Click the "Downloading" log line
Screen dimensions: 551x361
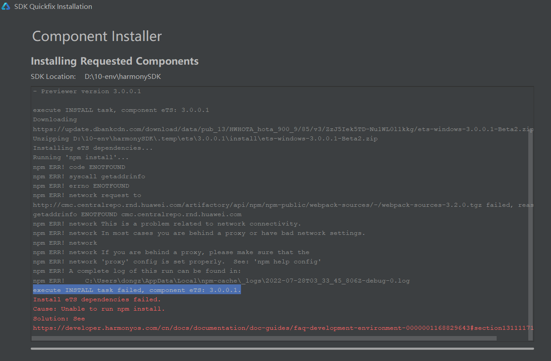(x=55, y=119)
